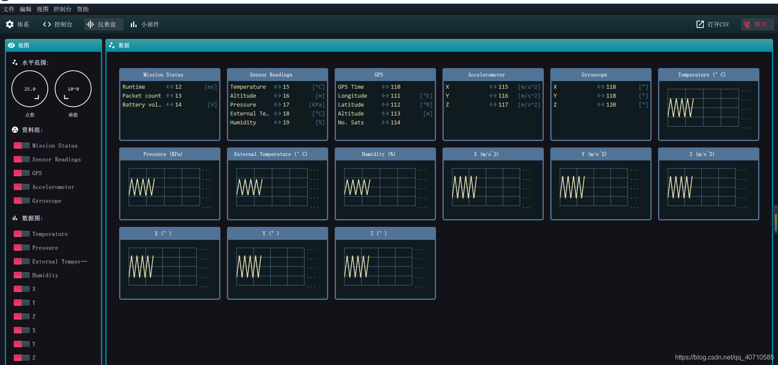Click the arrow icon in No. Sats row
778x365 pixels.
pos(385,122)
